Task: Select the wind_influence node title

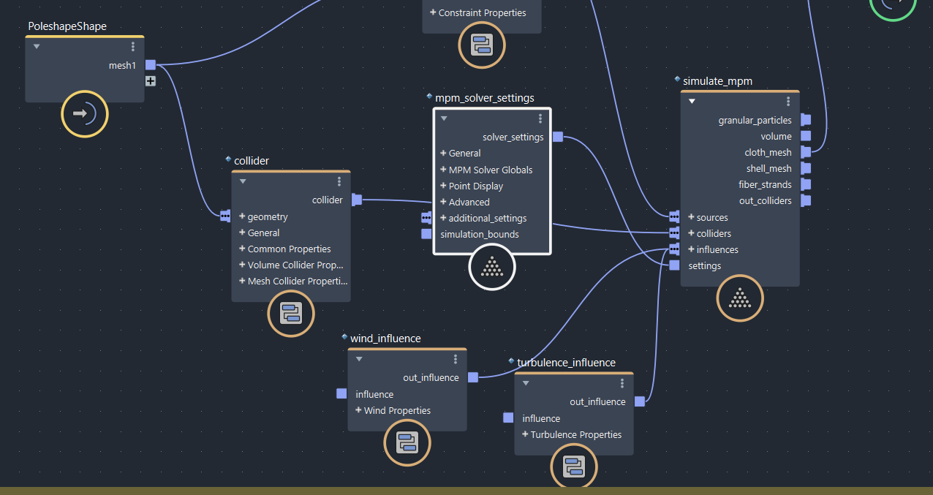Action: (x=385, y=339)
